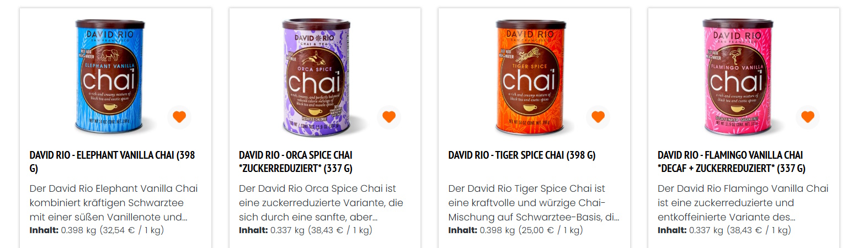Click the Inhalt line showing 25,00 € per kg

[516, 230]
